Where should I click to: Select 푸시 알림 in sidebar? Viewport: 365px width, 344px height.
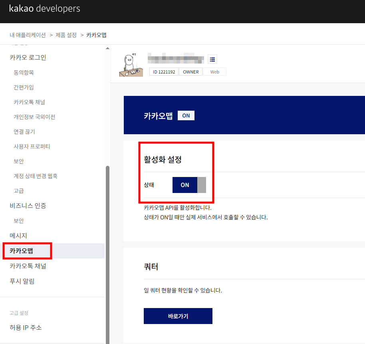[x=22, y=281]
